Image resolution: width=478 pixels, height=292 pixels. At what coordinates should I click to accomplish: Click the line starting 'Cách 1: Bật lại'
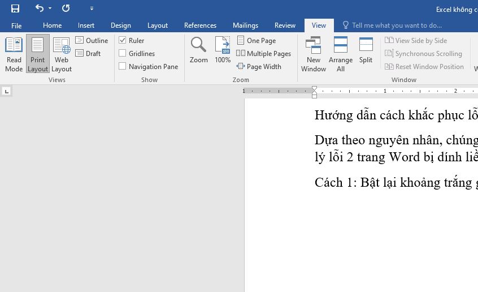tap(396, 182)
